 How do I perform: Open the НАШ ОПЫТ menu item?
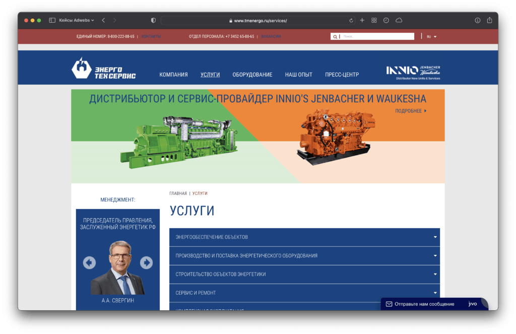click(x=298, y=75)
